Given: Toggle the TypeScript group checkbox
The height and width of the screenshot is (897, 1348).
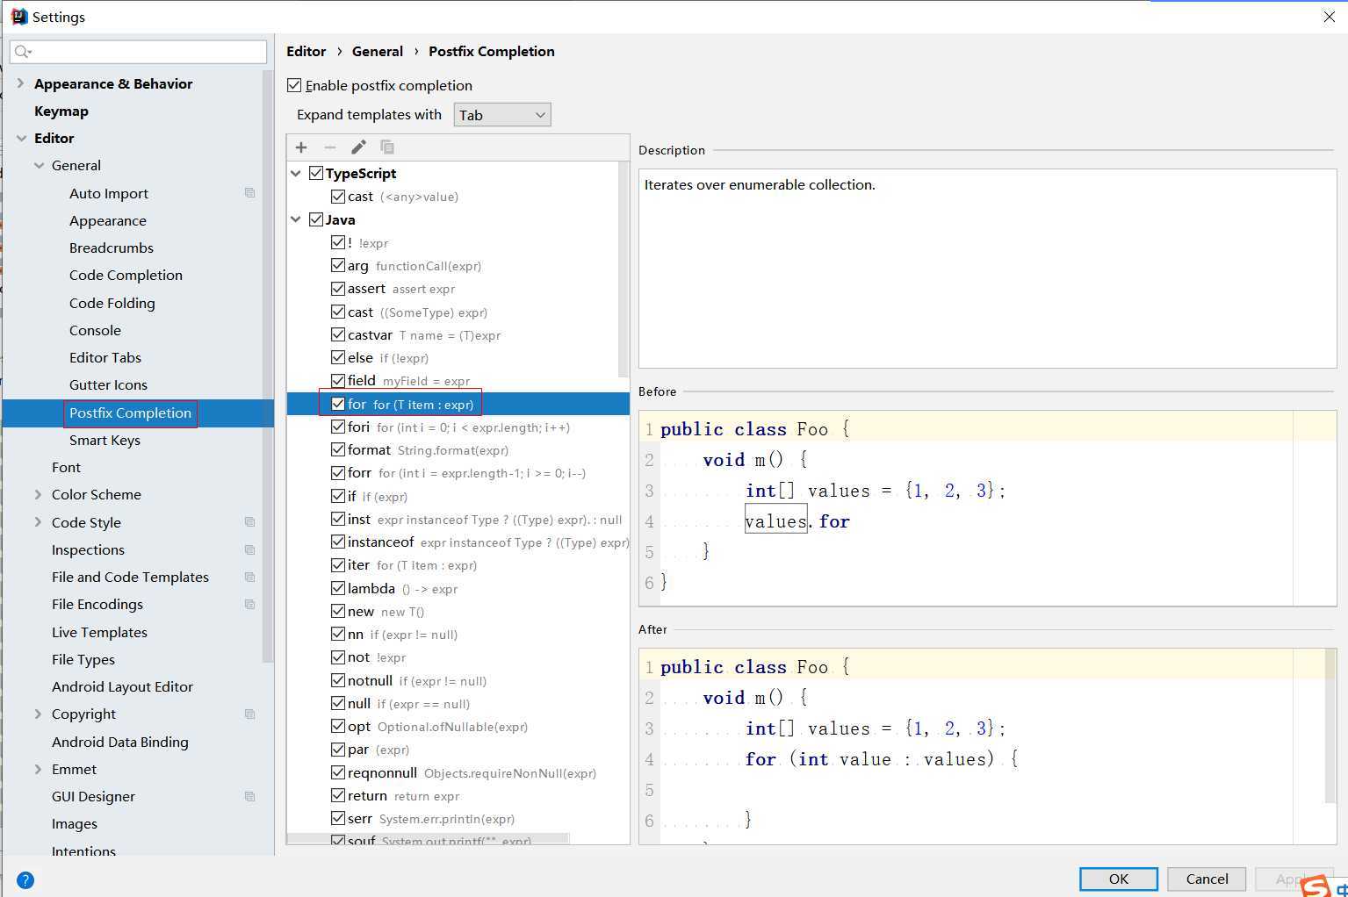Looking at the screenshot, I should click(x=316, y=173).
